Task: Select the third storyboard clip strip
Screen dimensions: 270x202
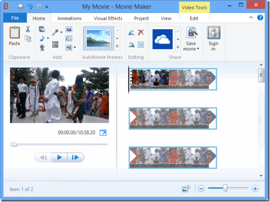Action: point(173,158)
